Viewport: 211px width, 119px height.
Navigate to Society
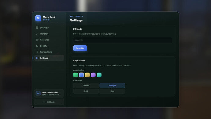(x=49, y=46)
